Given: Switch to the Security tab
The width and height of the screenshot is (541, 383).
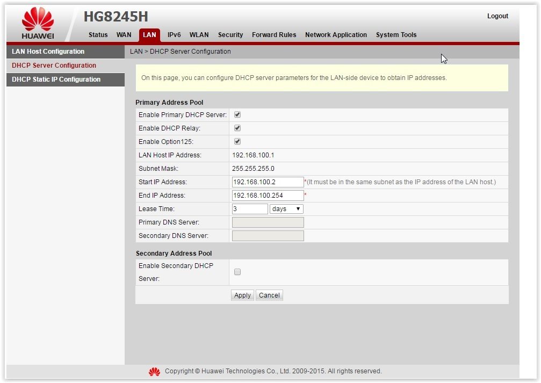Looking at the screenshot, I should tap(230, 35).
